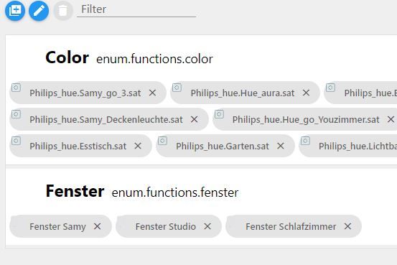Viewport: 397px width, 265px height.
Task: Click the grayed-out trash delete icon
Action: click(x=62, y=11)
